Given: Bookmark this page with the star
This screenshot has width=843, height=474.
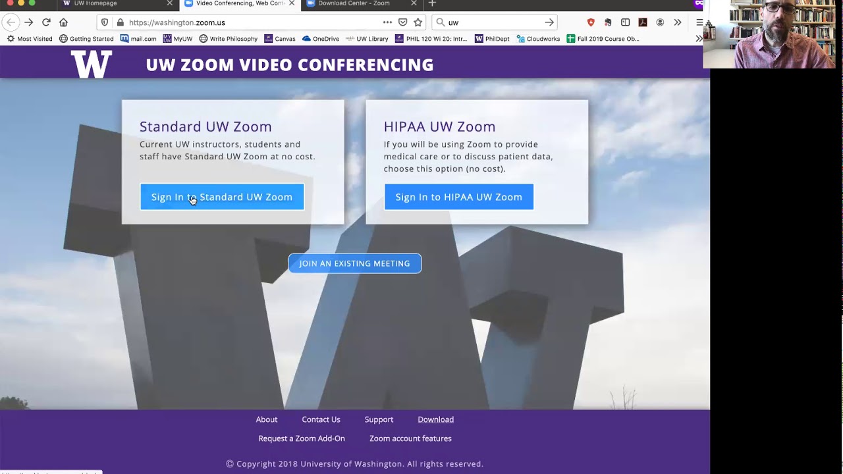Looking at the screenshot, I should coord(418,22).
